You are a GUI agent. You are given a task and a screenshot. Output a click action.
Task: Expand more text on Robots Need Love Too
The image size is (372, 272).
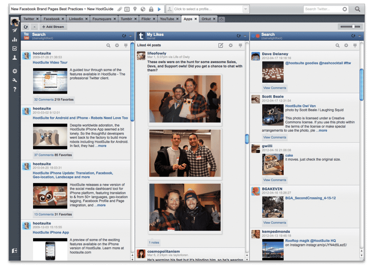point(101,146)
